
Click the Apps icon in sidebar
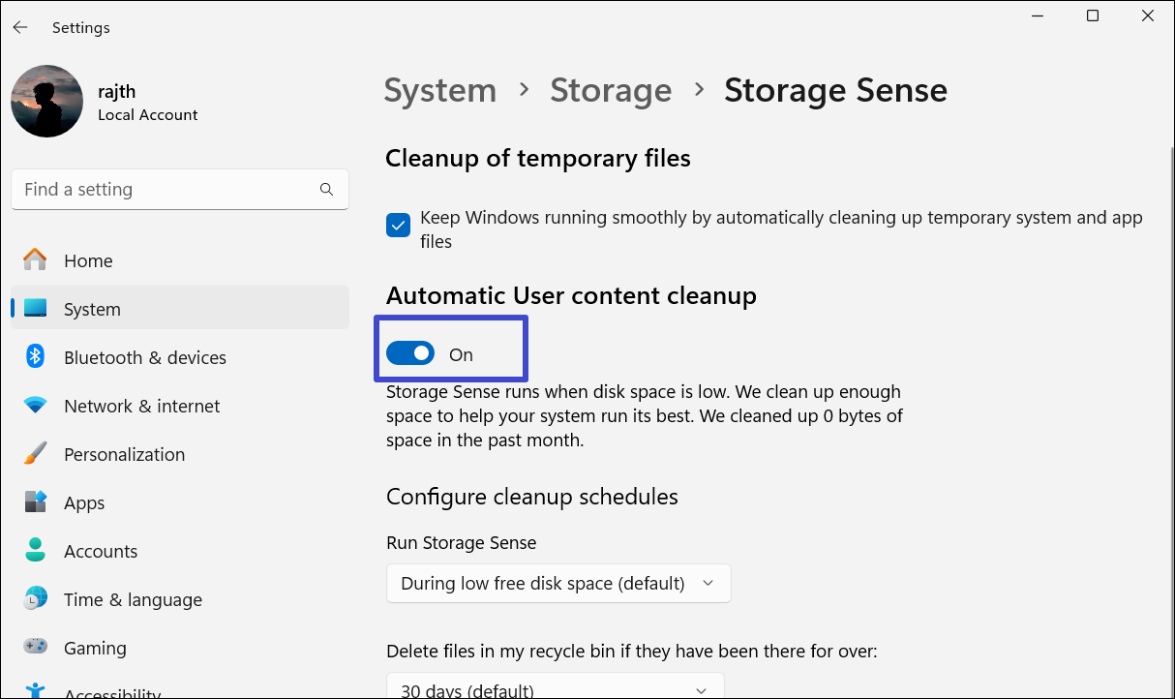[35, 502]
